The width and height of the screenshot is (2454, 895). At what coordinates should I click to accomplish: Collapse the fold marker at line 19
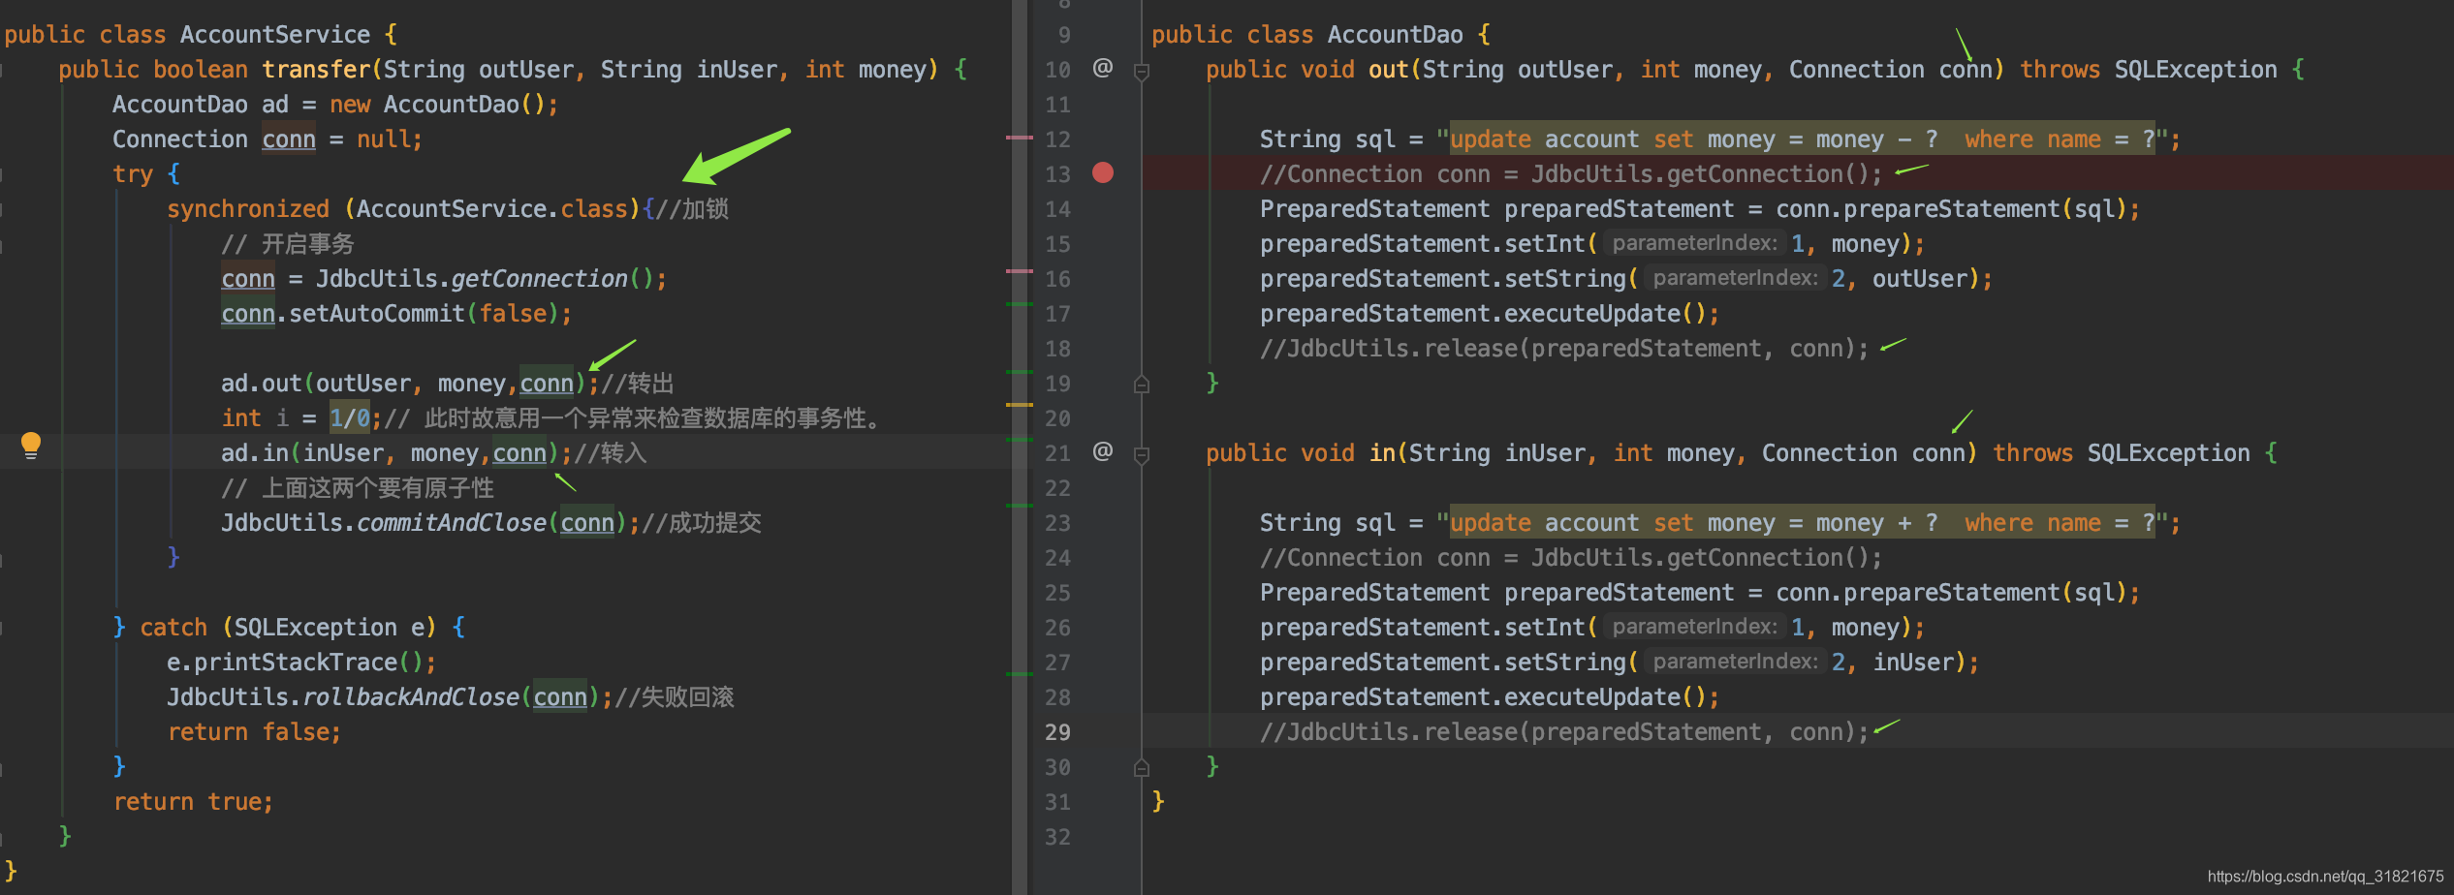(x=1142, y=384)
